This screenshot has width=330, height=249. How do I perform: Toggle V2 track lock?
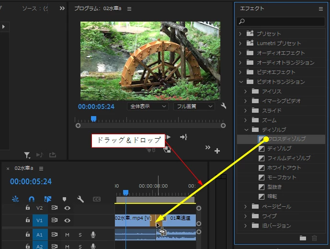tap(28, 207)
